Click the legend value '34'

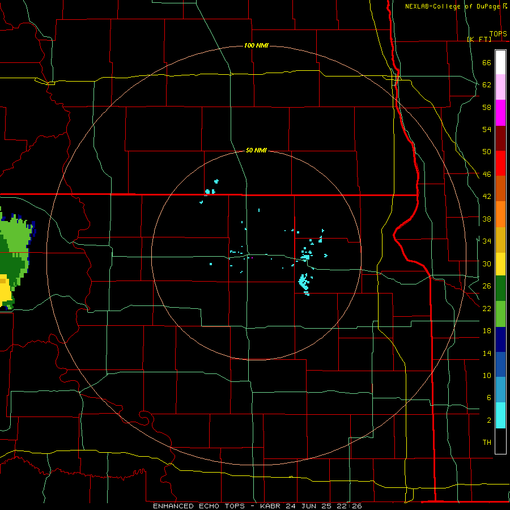(487, 241)
